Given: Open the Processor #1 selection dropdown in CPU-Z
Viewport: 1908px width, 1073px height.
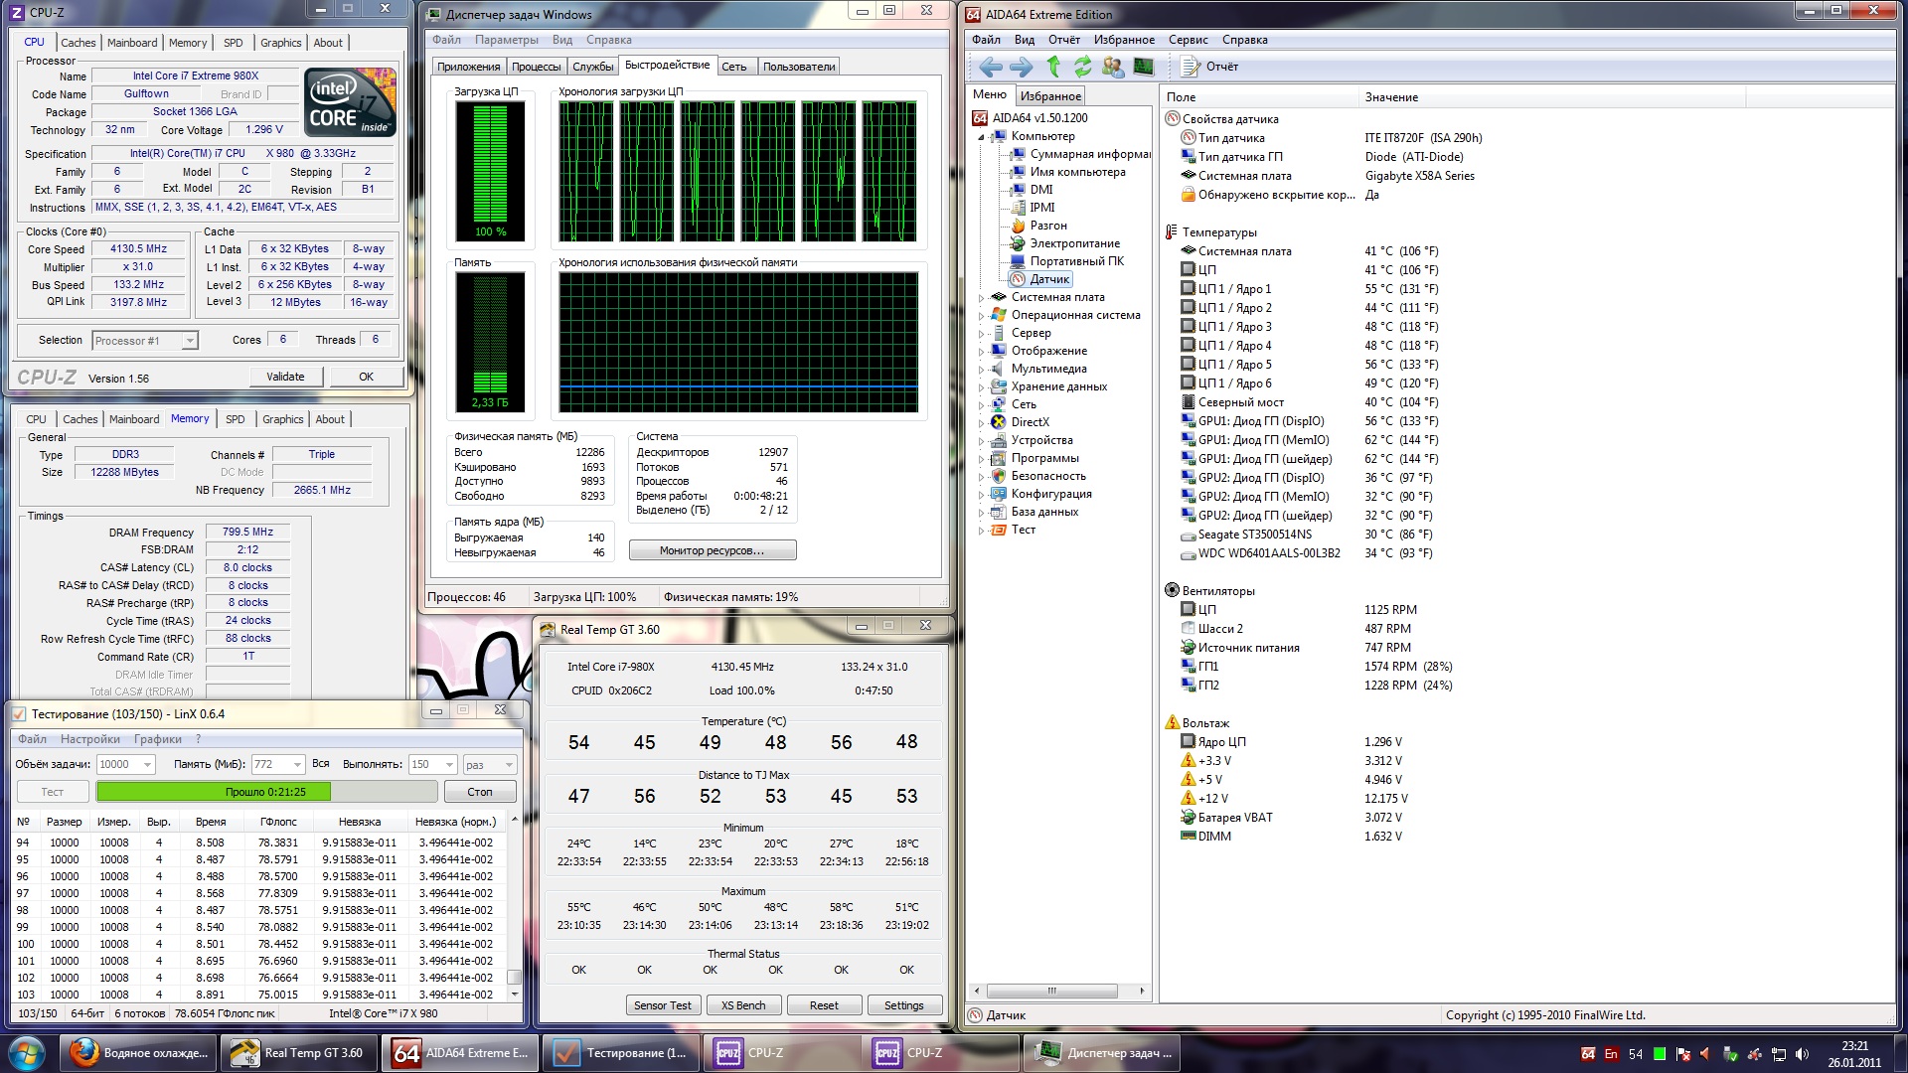Looking at the screenshot, I should point(145,341).
